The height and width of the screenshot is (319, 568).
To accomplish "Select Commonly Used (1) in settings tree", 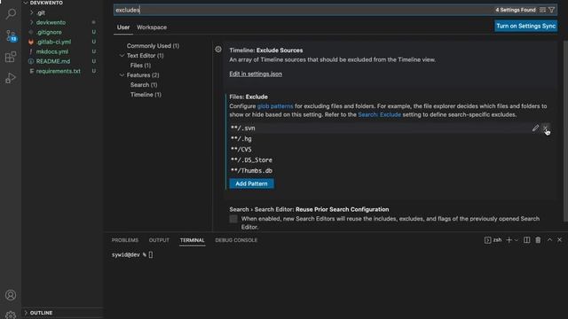I will tap(153, 46).
